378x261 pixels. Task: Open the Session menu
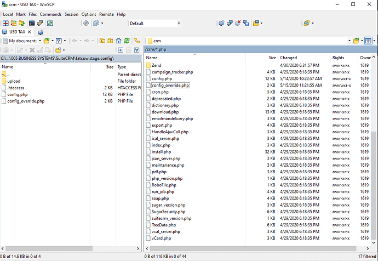click(x=71, y=14)
